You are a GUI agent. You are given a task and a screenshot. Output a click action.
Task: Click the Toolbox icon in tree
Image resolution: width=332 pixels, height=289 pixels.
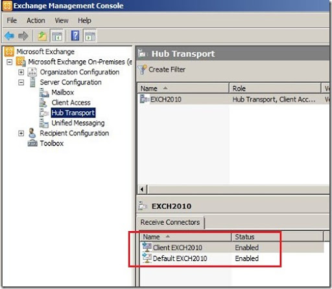tap(32, 143)
